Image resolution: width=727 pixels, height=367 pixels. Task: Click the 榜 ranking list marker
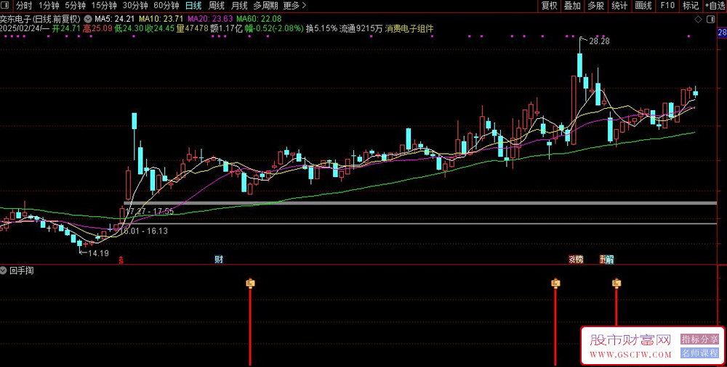coord(579,259)
